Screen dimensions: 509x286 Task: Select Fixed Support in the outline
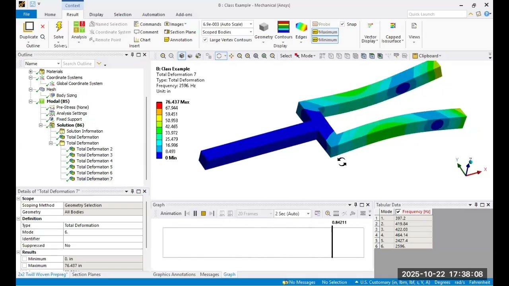coord(69,119)
